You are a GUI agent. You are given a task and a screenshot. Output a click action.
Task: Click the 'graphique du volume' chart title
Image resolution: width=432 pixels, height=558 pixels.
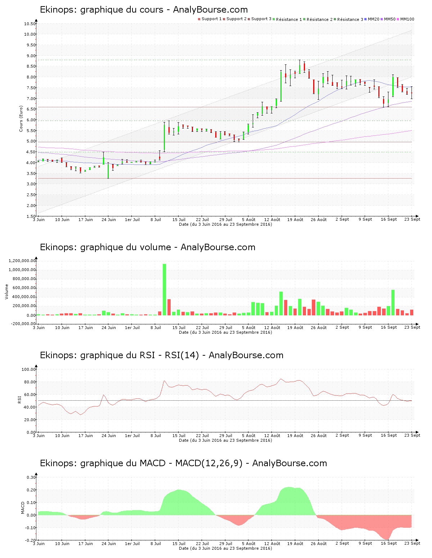(x=147, y=247)
